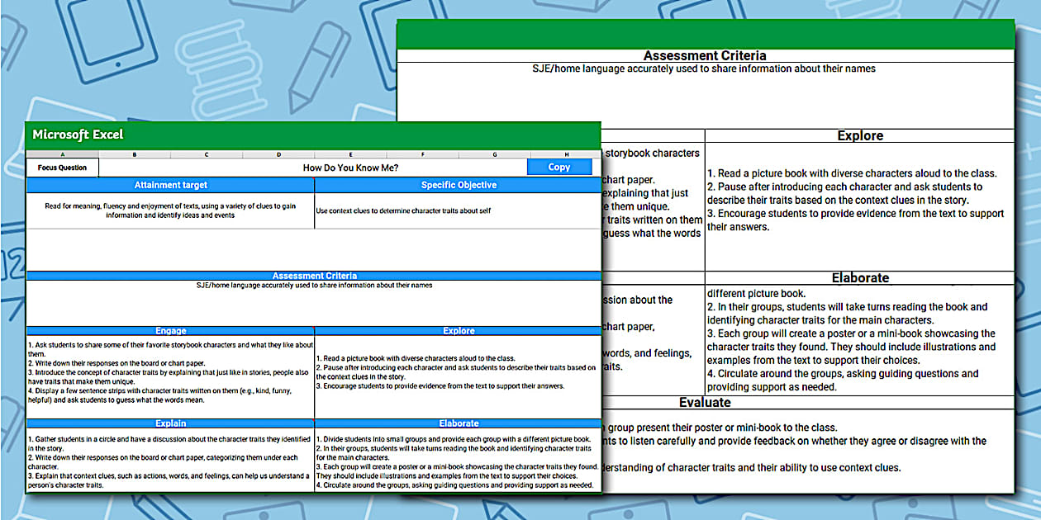The height and width of the screenshot is (520, 1041).
Task: Click the 'Read for meaning, fluency' attainment text cell
Action: [x=171, y=210]
